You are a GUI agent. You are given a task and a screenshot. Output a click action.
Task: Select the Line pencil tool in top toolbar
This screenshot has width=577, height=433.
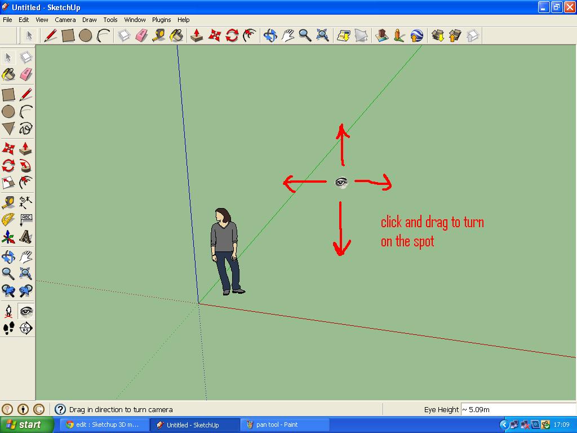50,36
